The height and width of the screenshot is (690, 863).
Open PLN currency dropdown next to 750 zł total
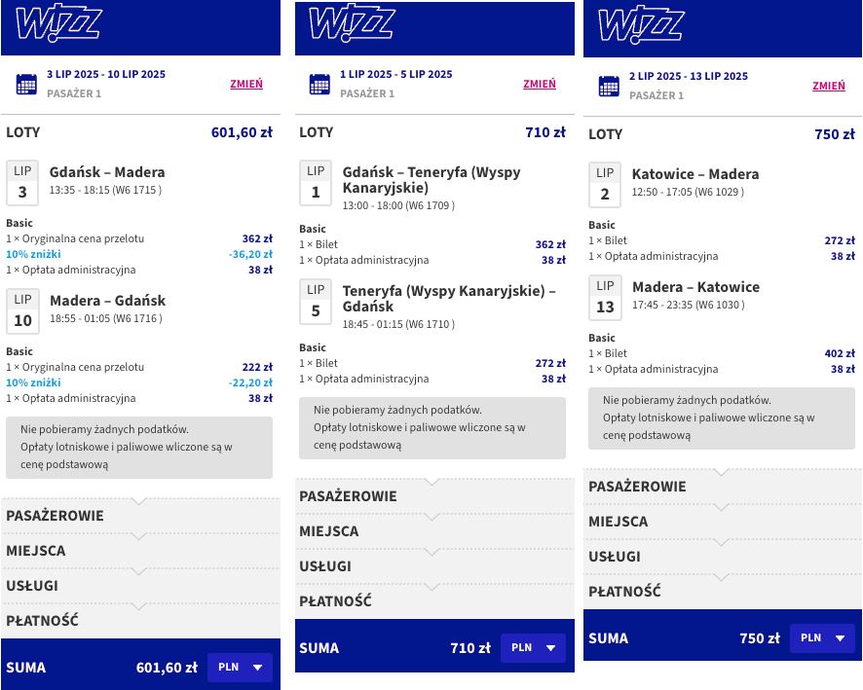pos(822,637)
